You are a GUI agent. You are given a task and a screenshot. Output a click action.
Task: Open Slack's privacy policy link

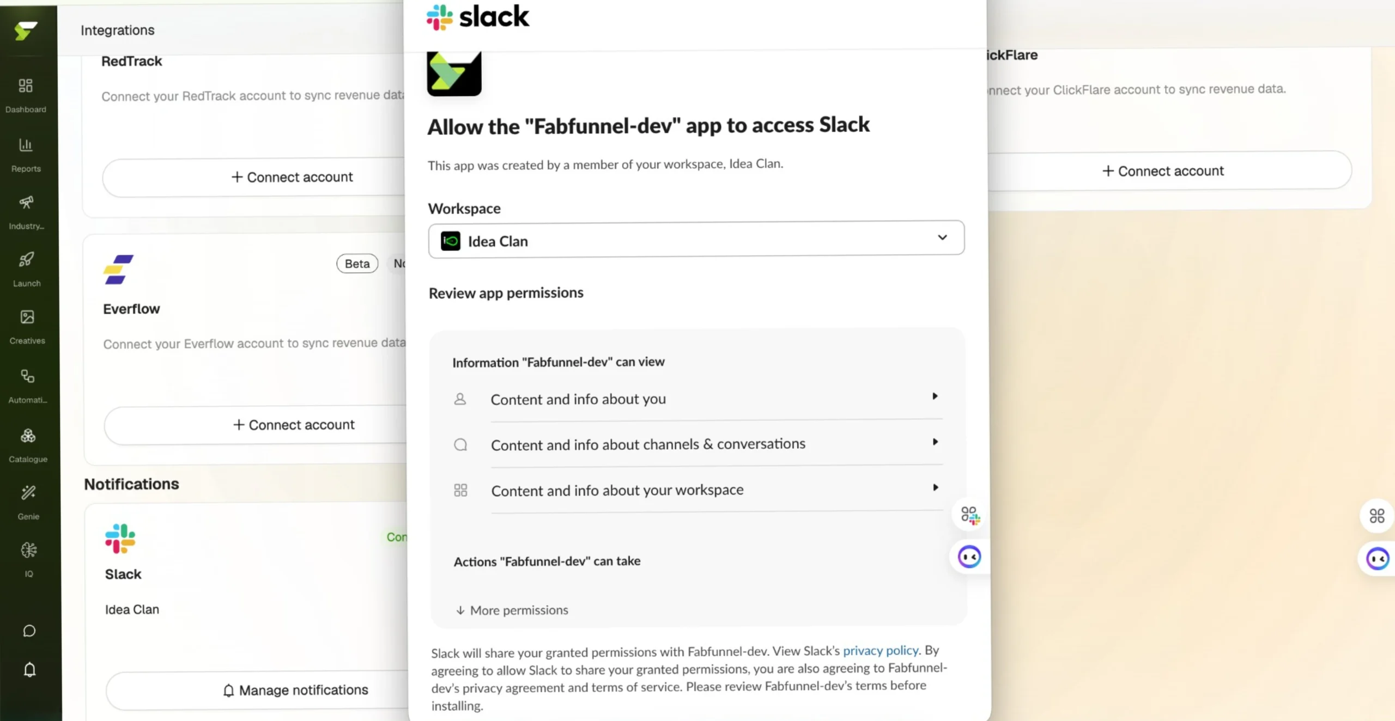click(x=881, y=650)
